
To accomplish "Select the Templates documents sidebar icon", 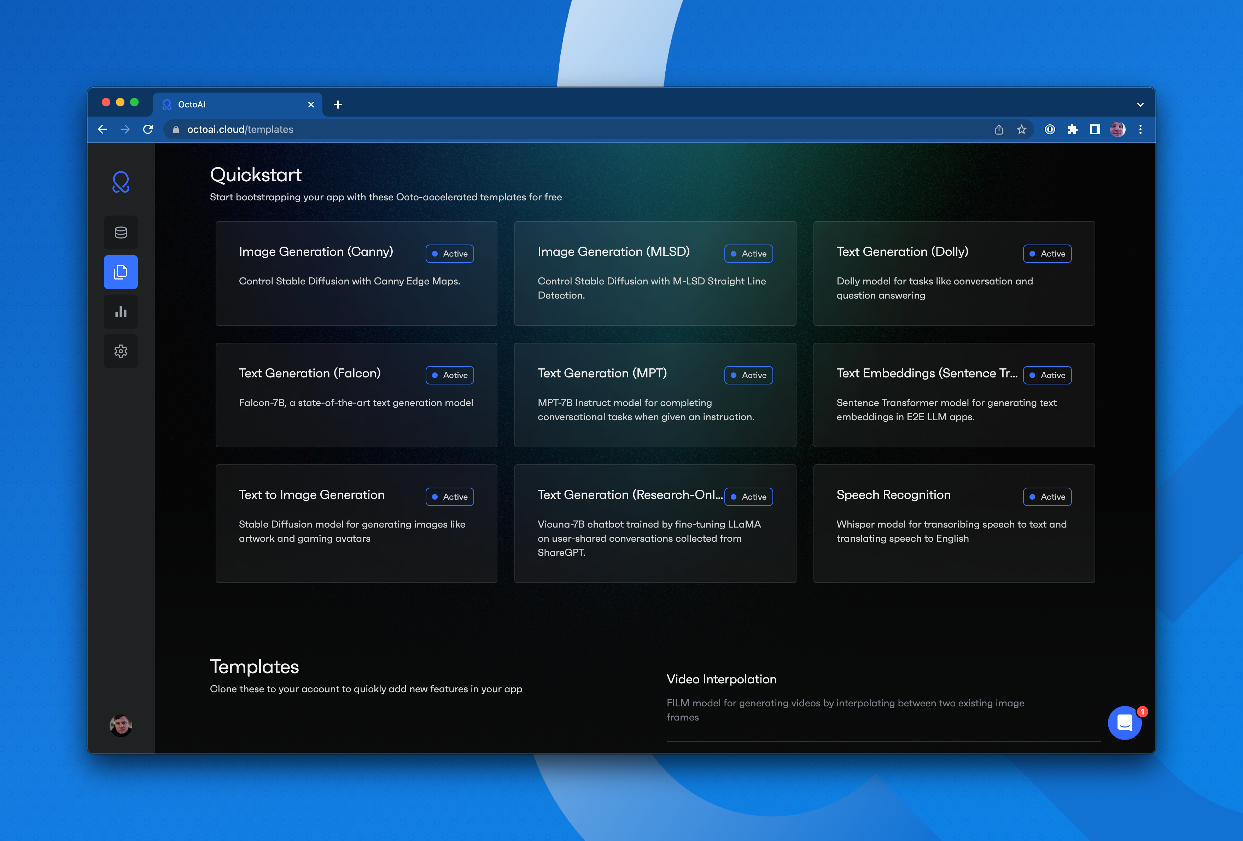I will tap(121, 272).
